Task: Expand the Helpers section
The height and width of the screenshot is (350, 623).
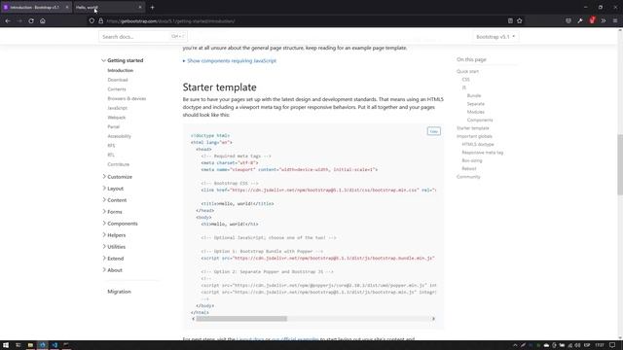Action: pyautogui.click(x=114, y=235)
